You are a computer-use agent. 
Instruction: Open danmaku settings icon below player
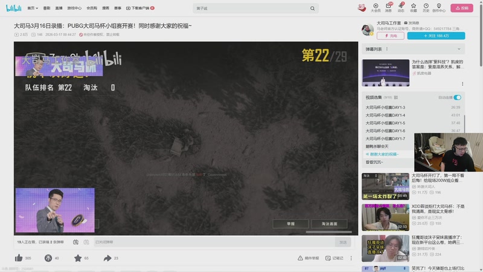click(x=86, y=242)
